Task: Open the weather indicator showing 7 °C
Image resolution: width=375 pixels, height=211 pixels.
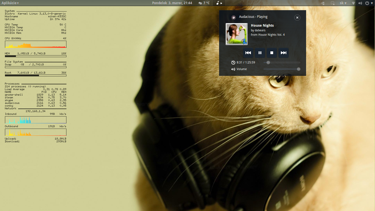Action: tap(204, 3)
